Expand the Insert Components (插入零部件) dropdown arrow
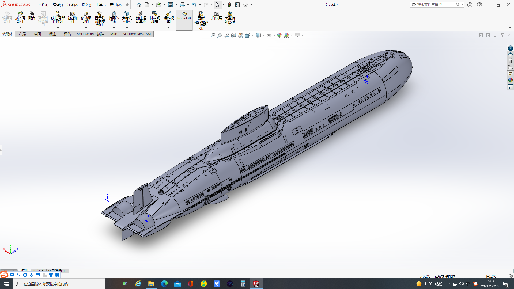Image resolution: width=514 pixels, height=289 pixels. click(x=20, y=28)
